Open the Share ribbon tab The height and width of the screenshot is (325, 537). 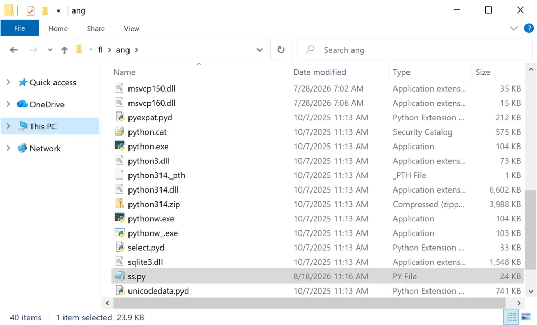[x=95, y=29]
